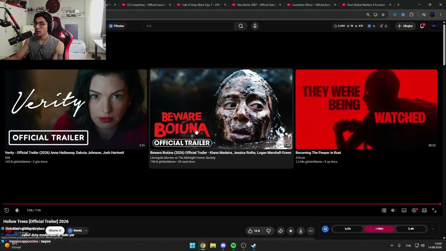Open File Explorer from the taskbar
The height and width of the screenshot is (251, 446).
(x=213, y=245)
